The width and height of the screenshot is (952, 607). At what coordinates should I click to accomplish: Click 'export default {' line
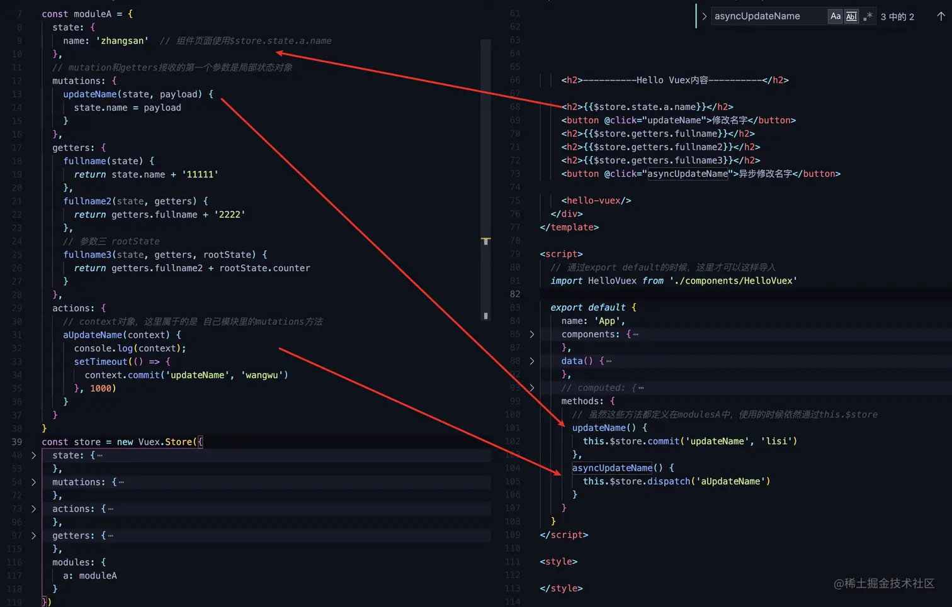click(593, 308)
